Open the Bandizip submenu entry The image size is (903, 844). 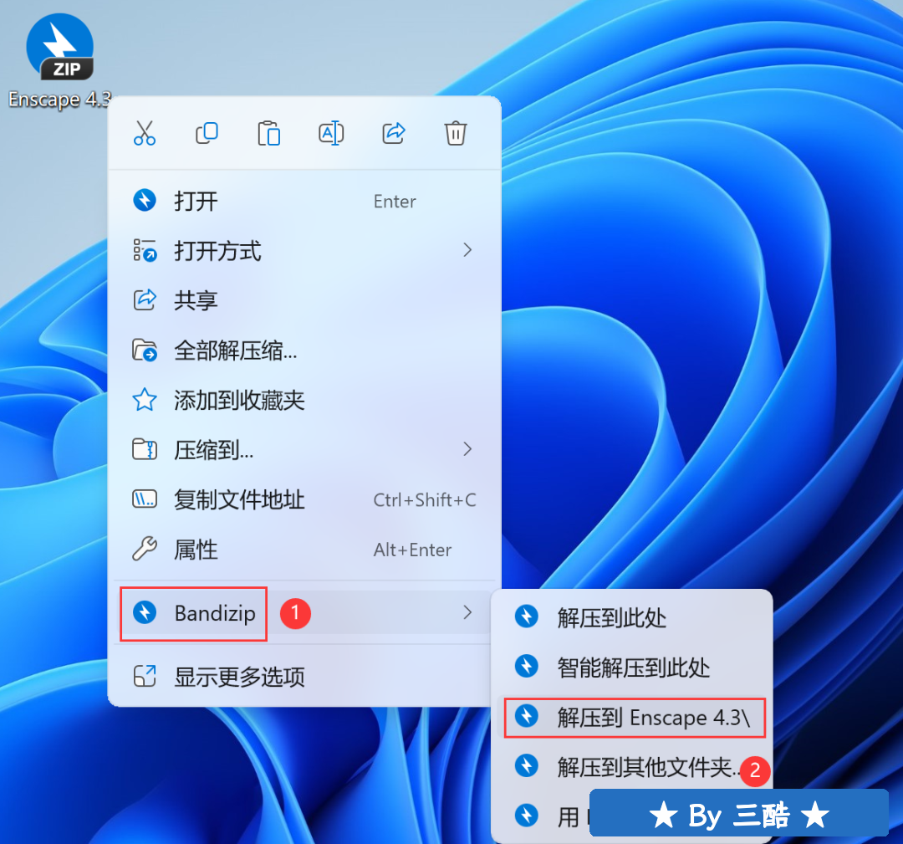(304, 613)
